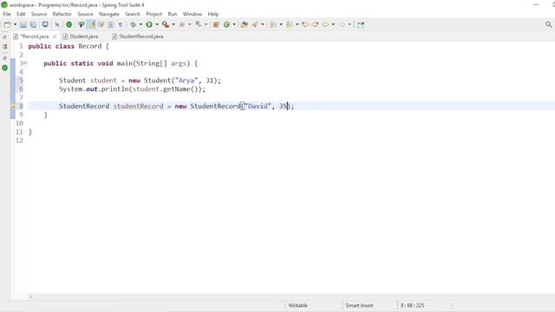Open the Search dropdown arrow
Image resolution: width=555 pixels, height=312 pixels.
(262, 24)
